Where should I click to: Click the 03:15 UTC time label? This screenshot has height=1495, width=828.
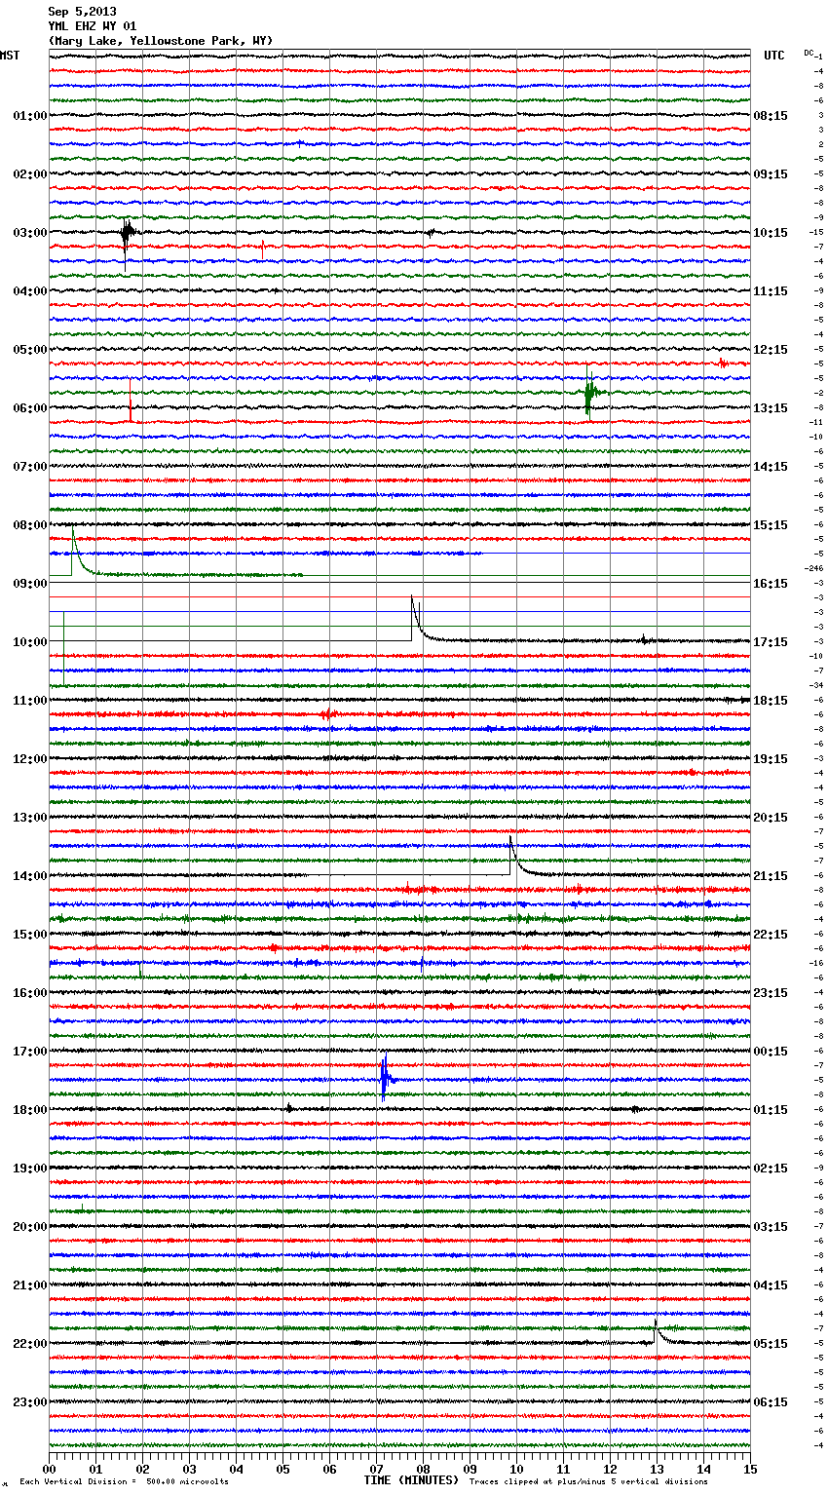771,1227
